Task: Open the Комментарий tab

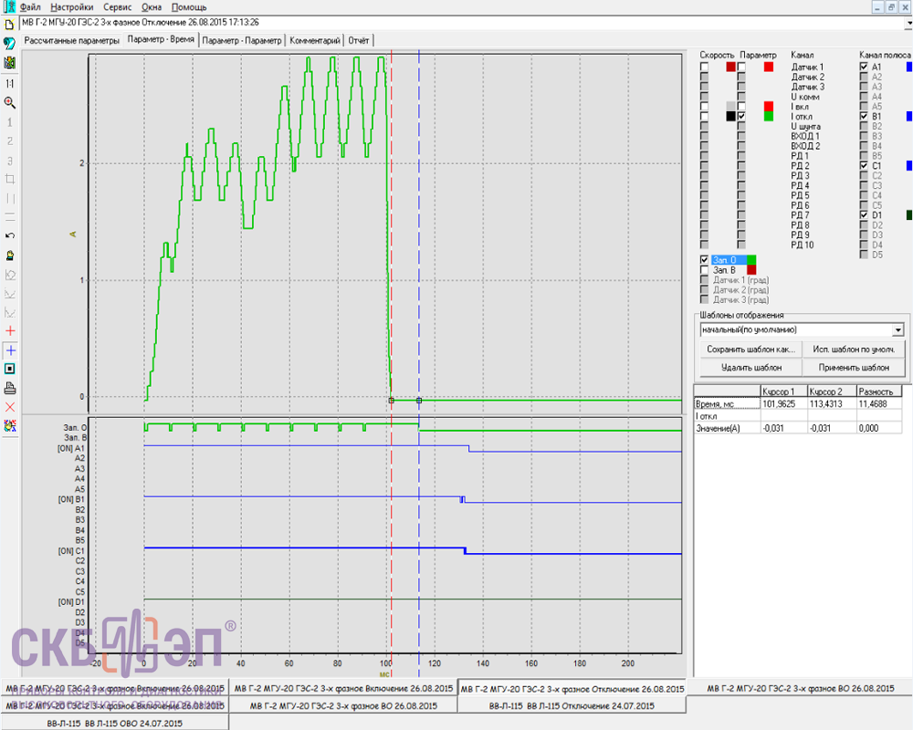Action: pyautogui.click(x=314, y=41)
